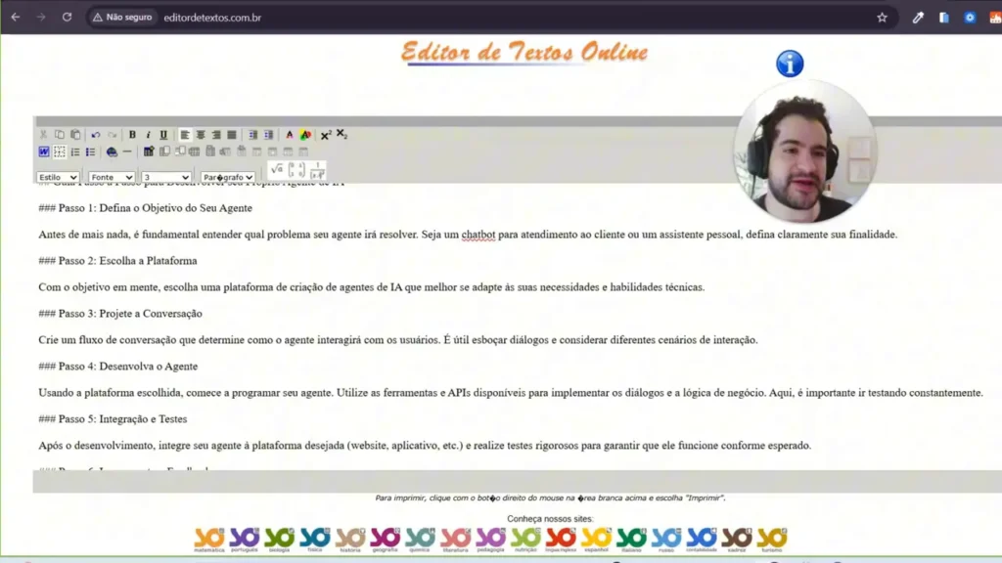Toggle underline formatting

[x=163, y=134]
